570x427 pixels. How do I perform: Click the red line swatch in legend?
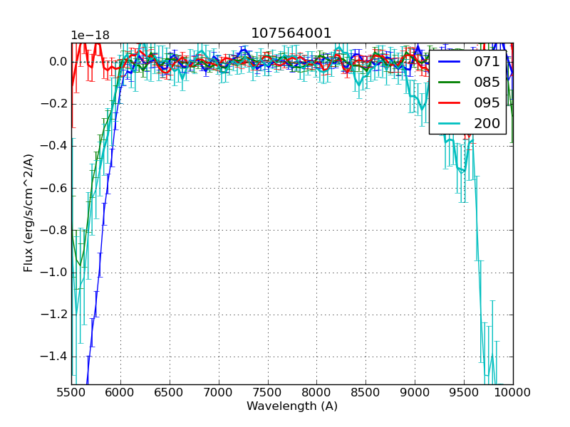click(450, 103)
